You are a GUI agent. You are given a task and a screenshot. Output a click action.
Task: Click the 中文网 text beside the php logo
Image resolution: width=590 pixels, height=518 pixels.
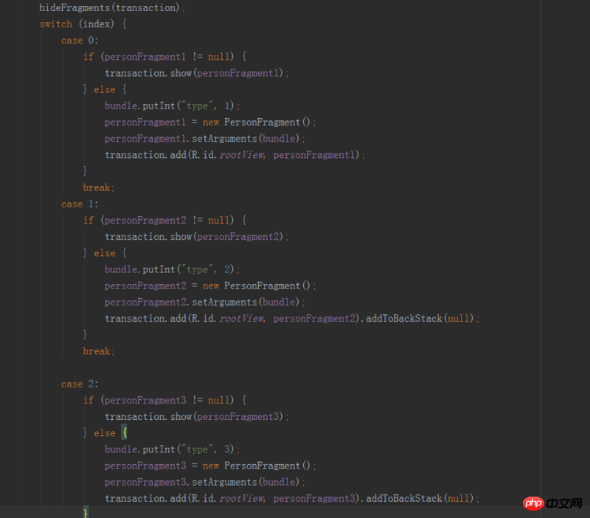pyautogui.click(x=564, y=503)
